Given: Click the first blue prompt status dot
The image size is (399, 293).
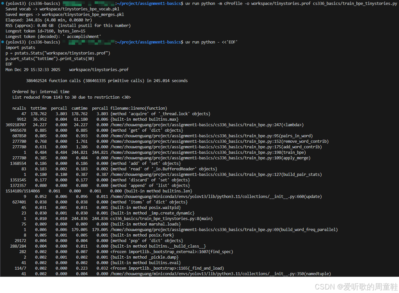Looking at the screenshot, I should [x=2, y=4].
